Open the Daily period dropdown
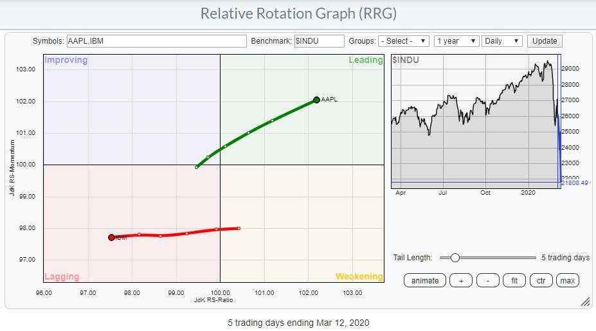 (x=502, y=41)
